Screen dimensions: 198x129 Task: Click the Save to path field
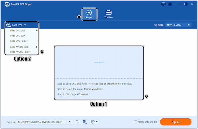tap(42, 122)
